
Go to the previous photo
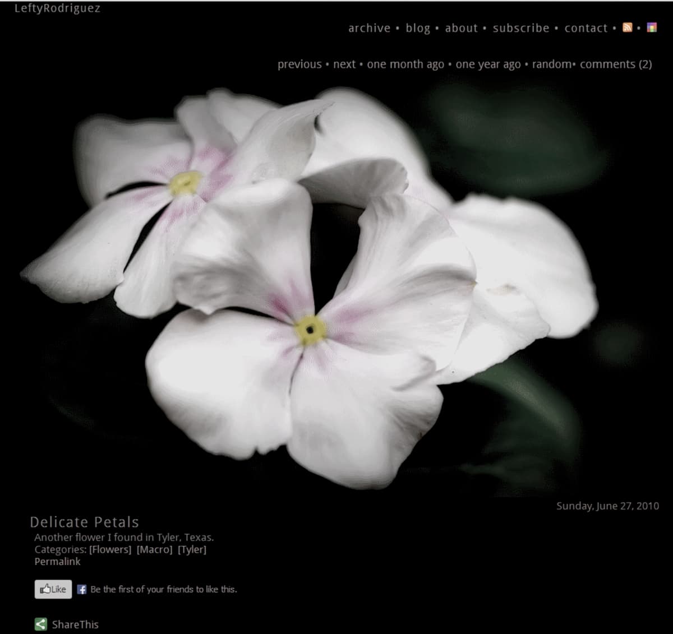(299, 64)
